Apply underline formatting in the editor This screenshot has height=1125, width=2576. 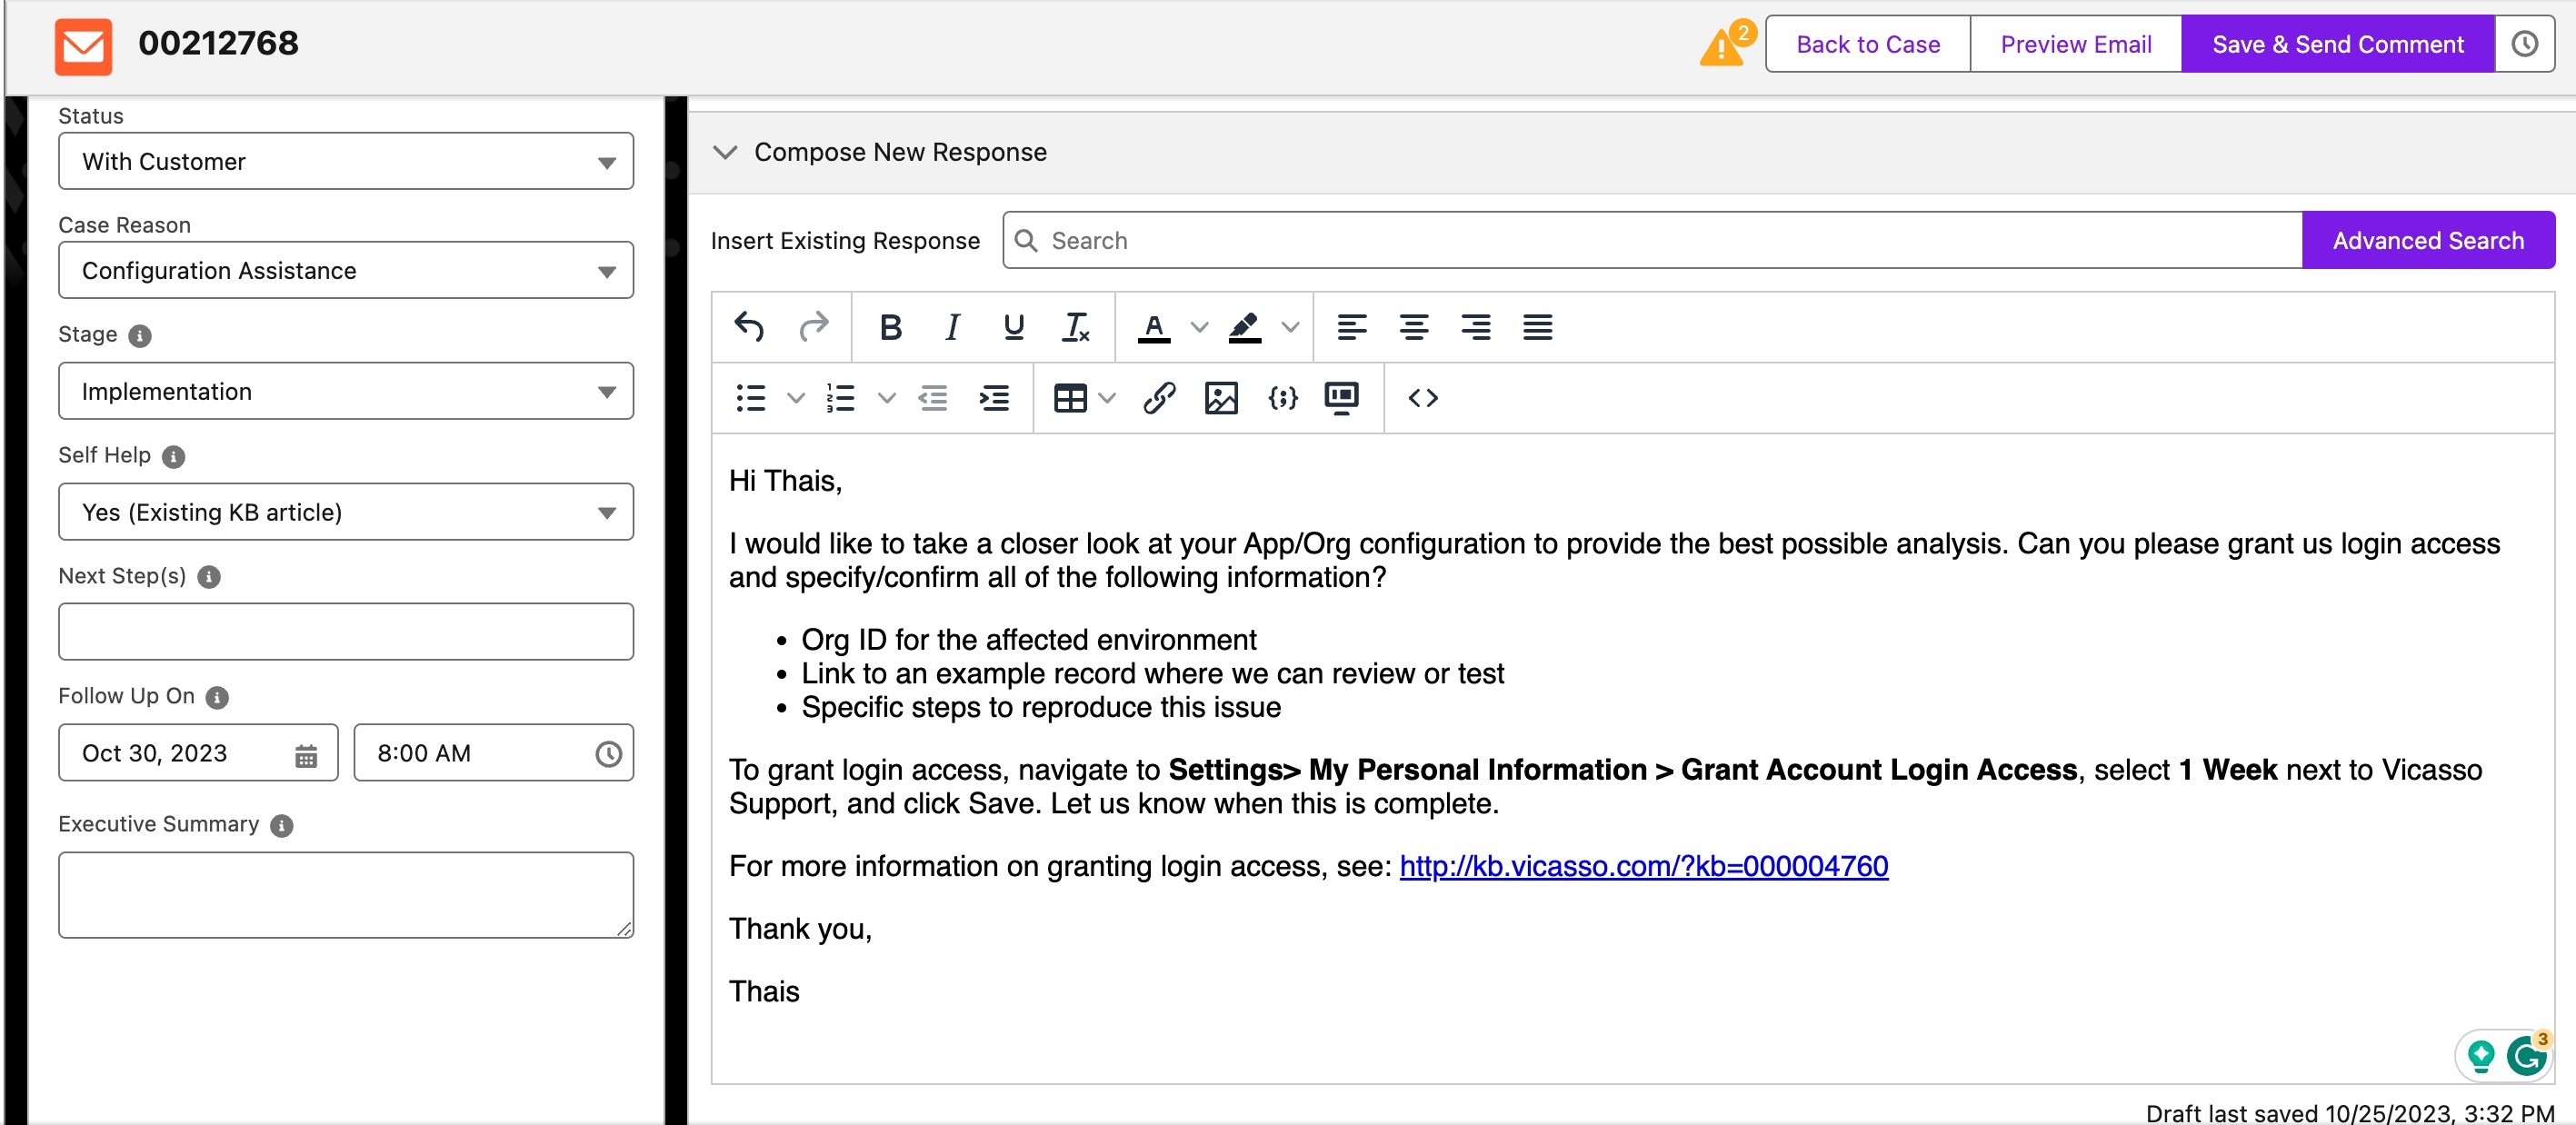[1013, 326]
